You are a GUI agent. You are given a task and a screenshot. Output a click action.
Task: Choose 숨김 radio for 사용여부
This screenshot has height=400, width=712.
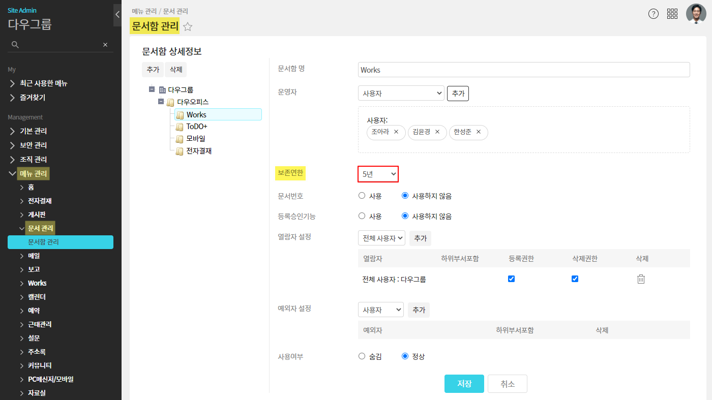(x=362, y=356)
